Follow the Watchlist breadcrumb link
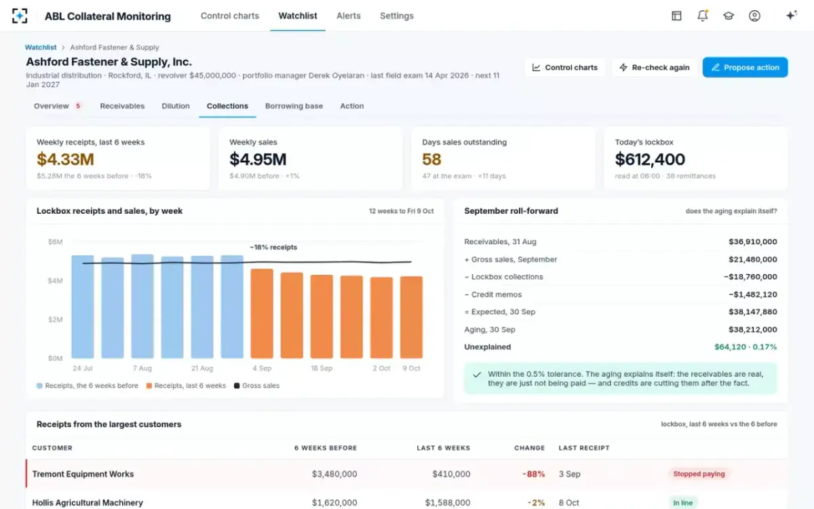 click(41, 48)
